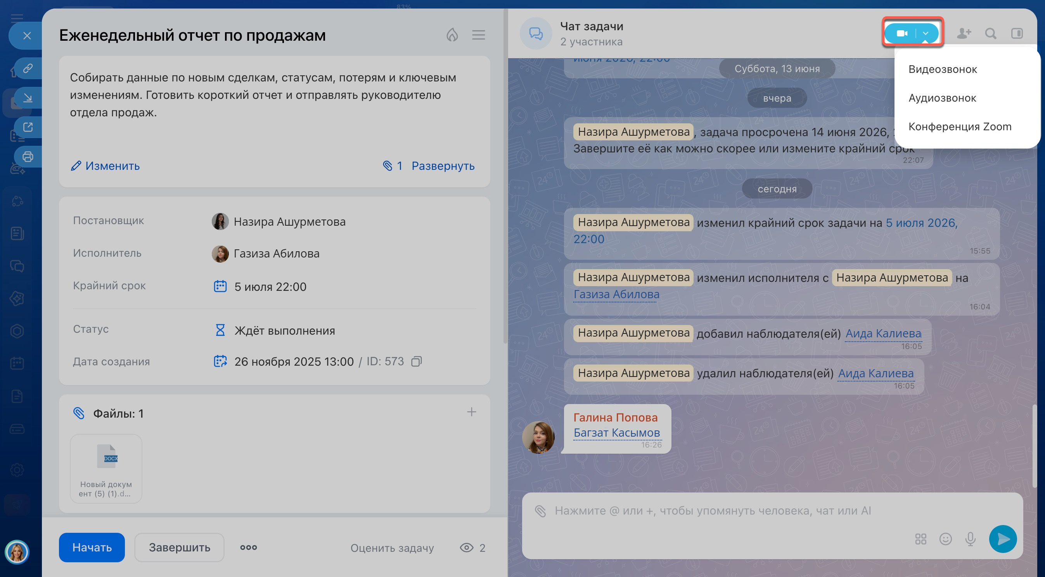
Task: Send the chat message
Action: (1003, 539)
